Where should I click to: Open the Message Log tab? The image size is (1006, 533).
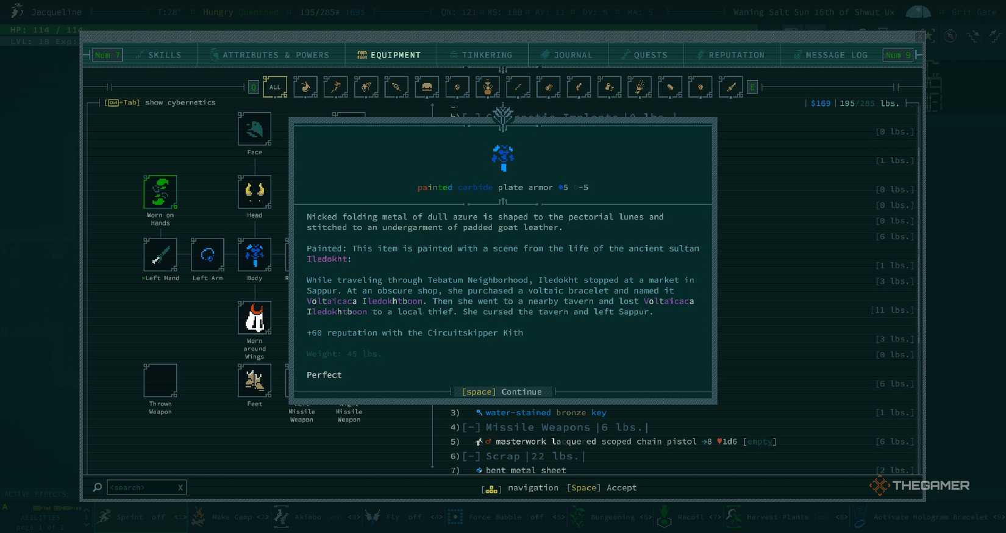coord(830,55)
